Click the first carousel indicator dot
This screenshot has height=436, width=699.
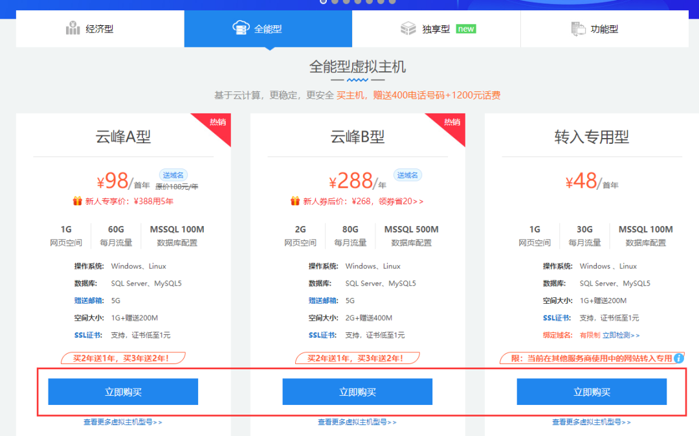pos(324,1)
